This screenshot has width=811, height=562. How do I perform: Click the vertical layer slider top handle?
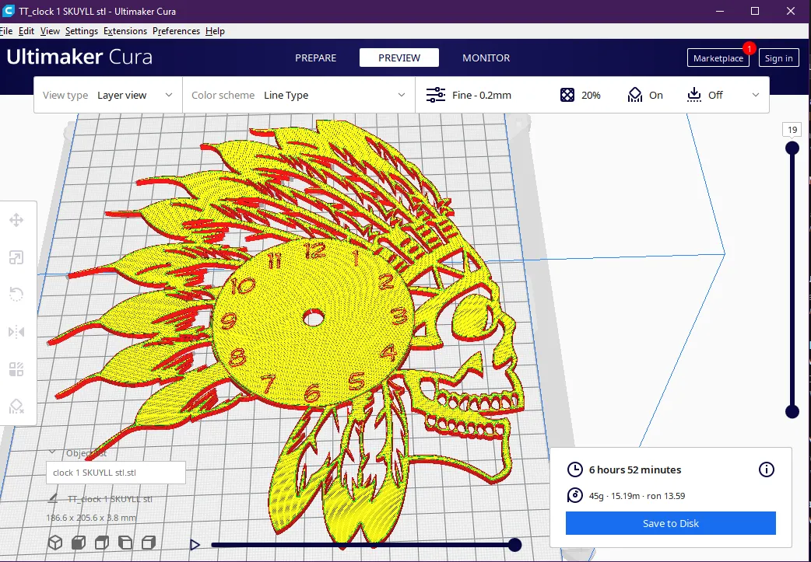coord(792,148)
